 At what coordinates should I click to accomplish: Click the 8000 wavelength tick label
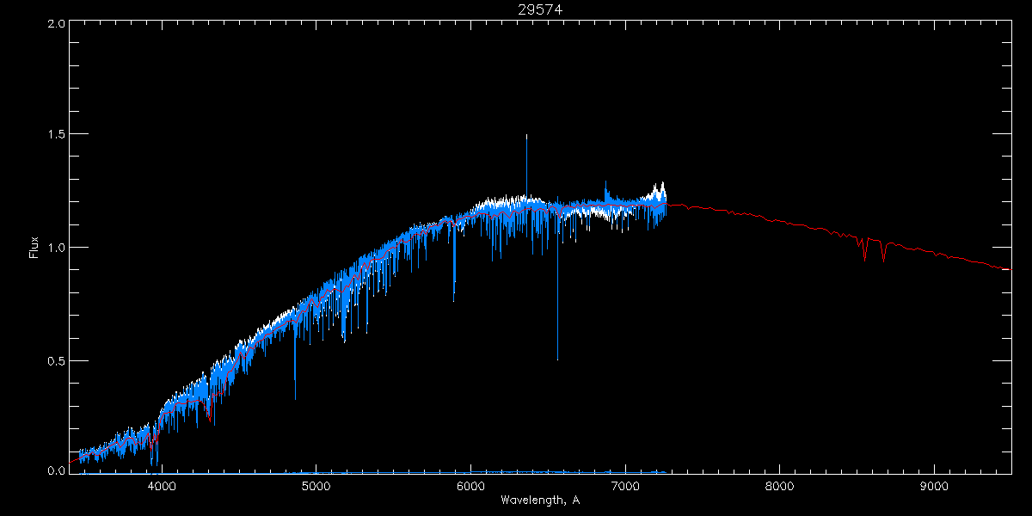coord(779,486)
